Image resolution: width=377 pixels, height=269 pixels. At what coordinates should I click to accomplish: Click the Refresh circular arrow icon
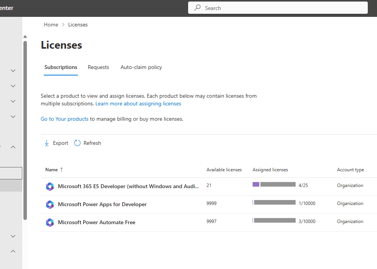click(x=78, y=143)
